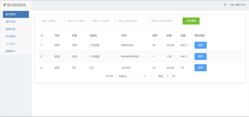Image resolution: width=249 pixels, height=117 pixels.
Task: Click the green 点击搜索 button
Action: pos(191,21)
